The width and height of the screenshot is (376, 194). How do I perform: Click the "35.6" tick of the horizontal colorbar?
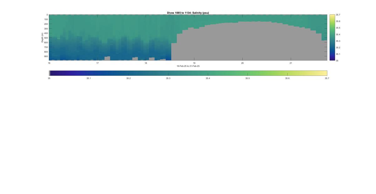[287, 78]
